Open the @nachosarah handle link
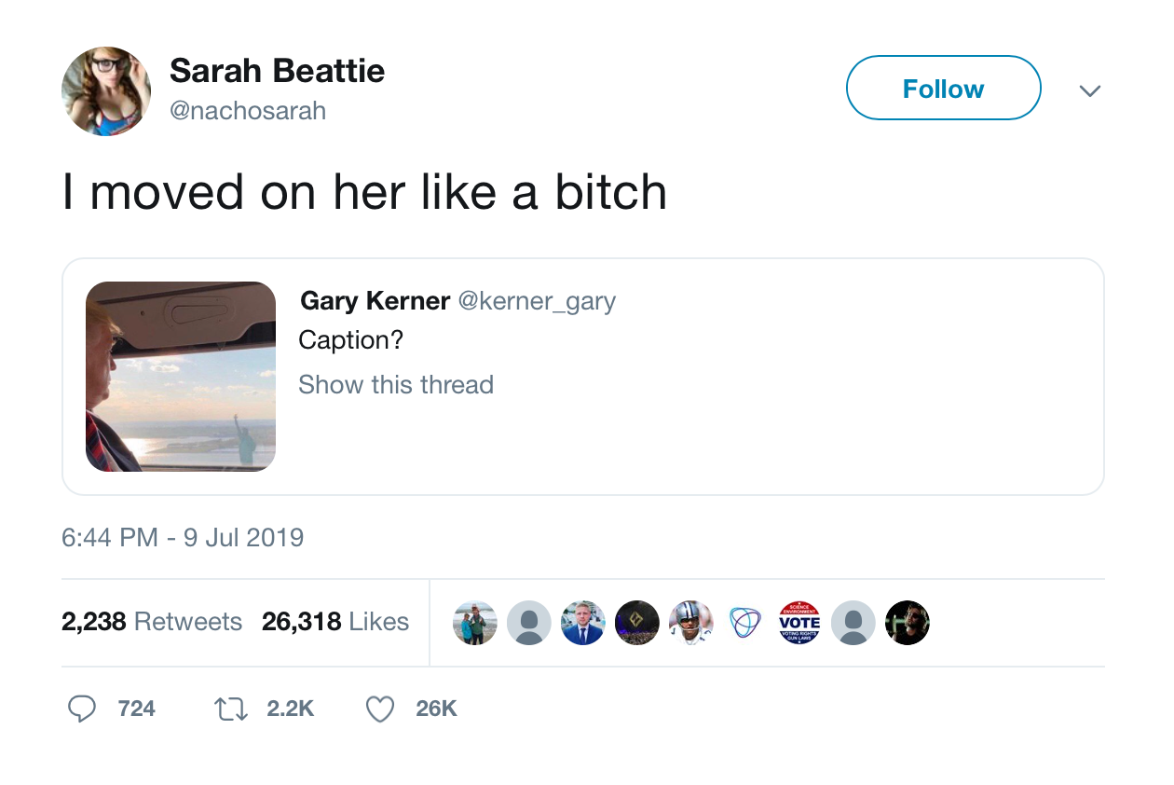1174x785 pixels. pos(248,111)
